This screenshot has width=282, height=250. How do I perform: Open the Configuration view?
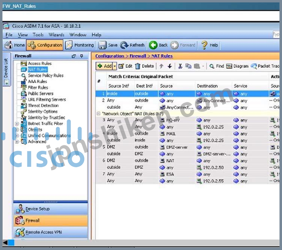click(x=45, y=45)
